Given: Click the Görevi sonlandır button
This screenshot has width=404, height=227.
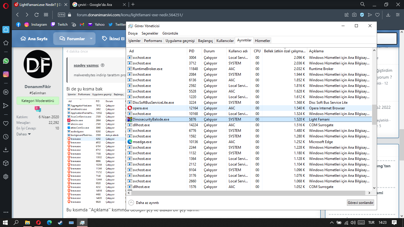Looking at the screenshot, I should coord(360,203).
